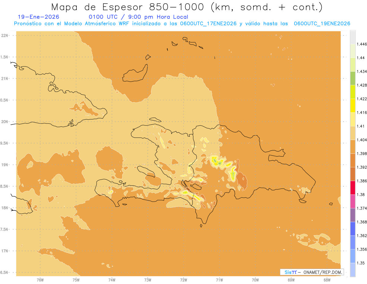This screenshot has height=284, width=367.
Task: Click the colorbar value '1.422'
Action: pyautogui.click(x=362, y=99)
